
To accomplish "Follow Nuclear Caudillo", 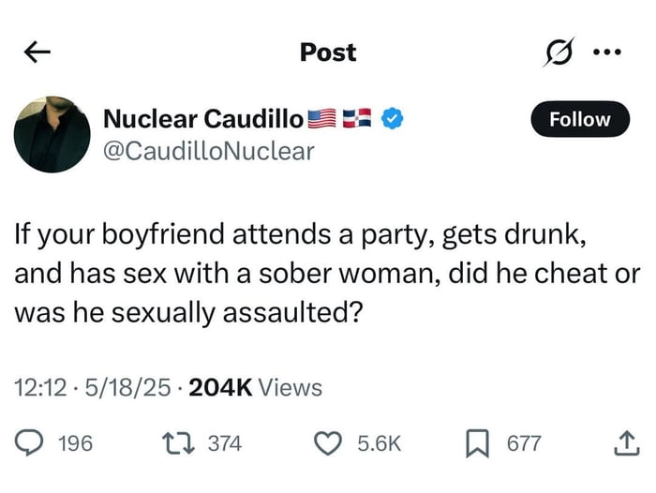I will 578,119.
